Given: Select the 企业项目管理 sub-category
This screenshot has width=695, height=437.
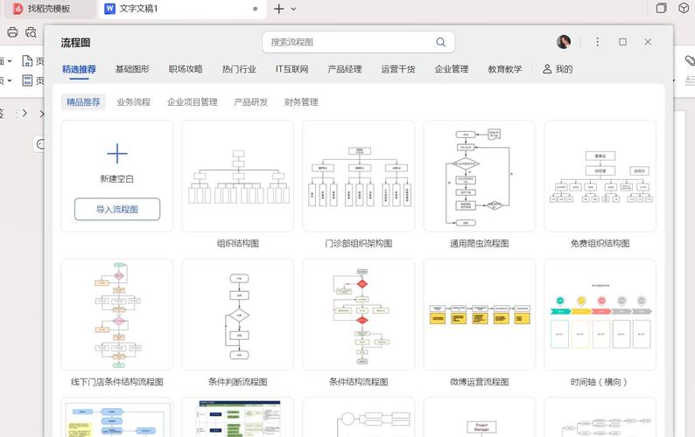Looking at the screenshot, I should coord(193,102).
